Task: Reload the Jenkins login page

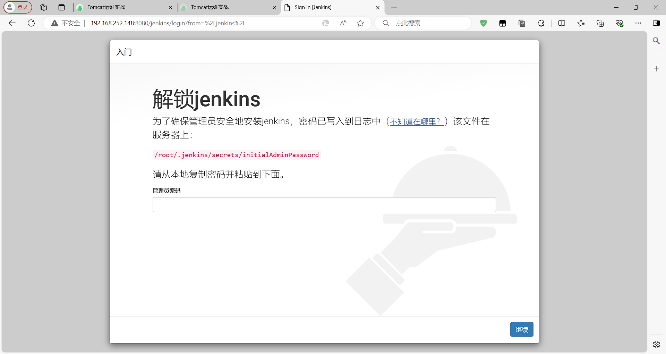Action: [x=31, y=23]
